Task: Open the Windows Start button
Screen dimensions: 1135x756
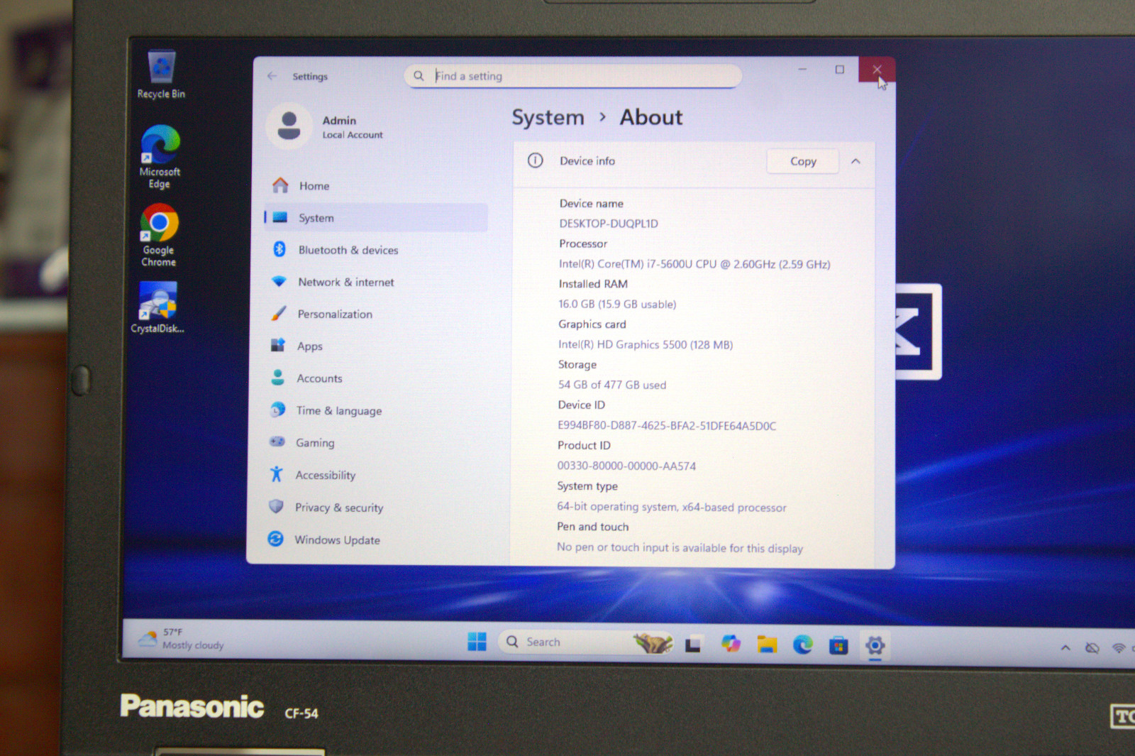Action: click(477, 642)
